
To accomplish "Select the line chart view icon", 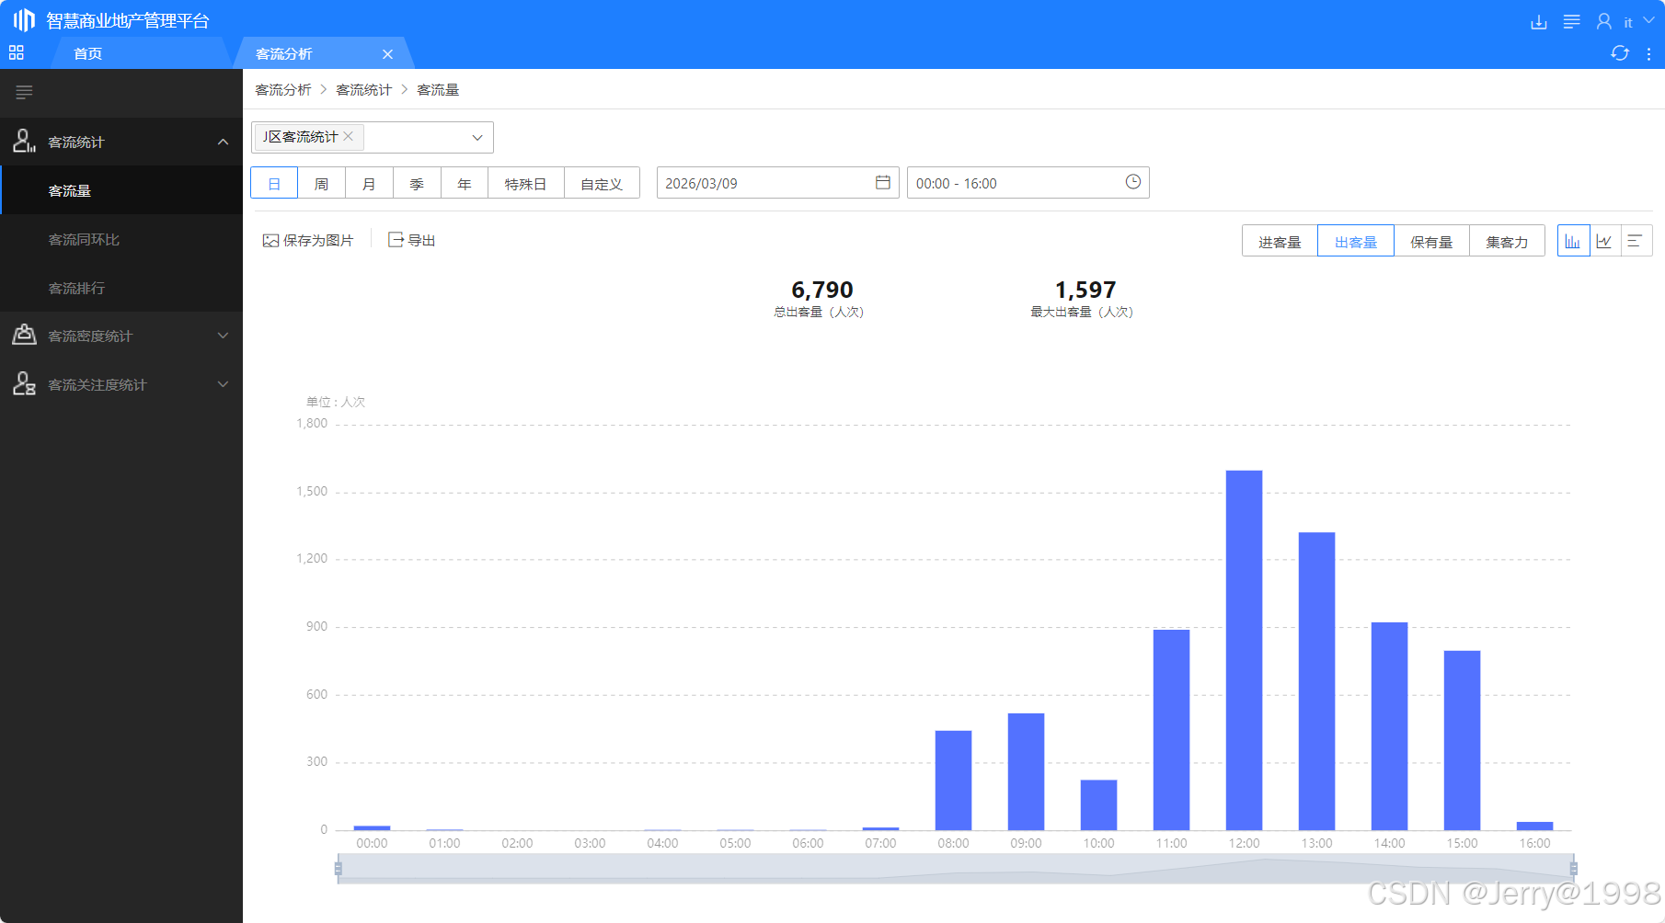I will point(1604,241).
